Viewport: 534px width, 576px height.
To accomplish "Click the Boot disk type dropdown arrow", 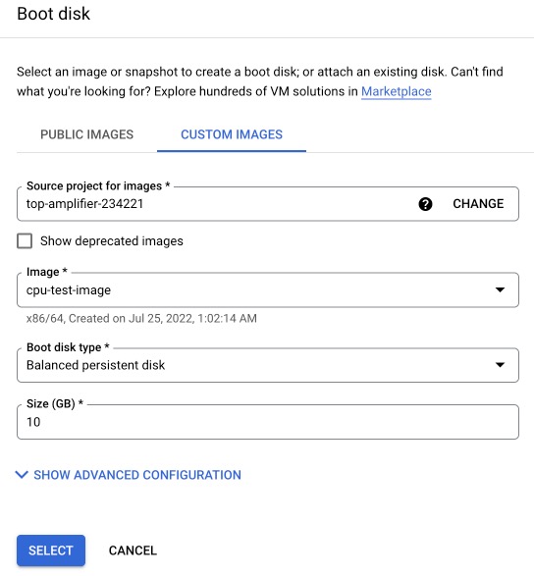I will [x=500, y=365].
